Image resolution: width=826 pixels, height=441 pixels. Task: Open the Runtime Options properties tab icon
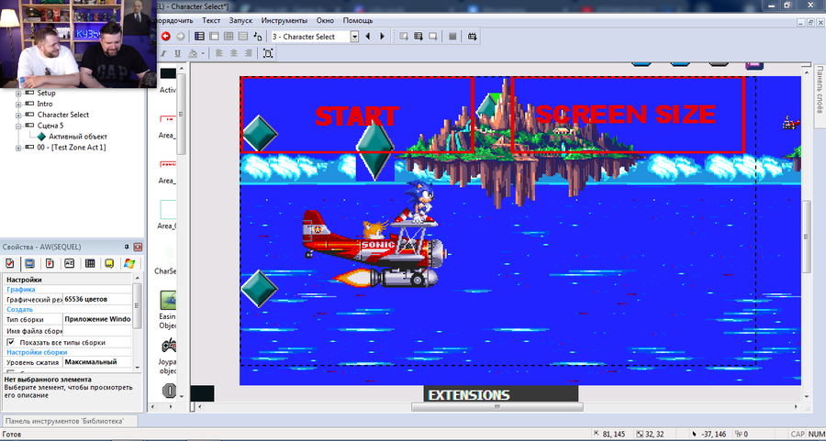coord(50,263)
